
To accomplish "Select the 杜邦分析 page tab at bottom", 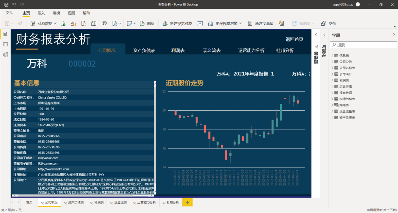I will point(171,202).
